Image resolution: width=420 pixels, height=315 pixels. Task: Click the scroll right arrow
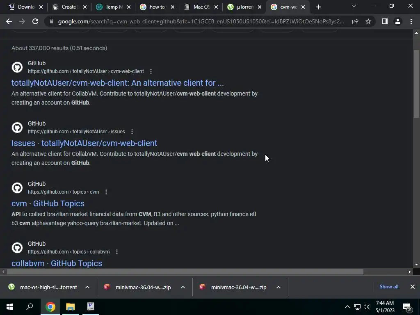(x=410, y=272)
